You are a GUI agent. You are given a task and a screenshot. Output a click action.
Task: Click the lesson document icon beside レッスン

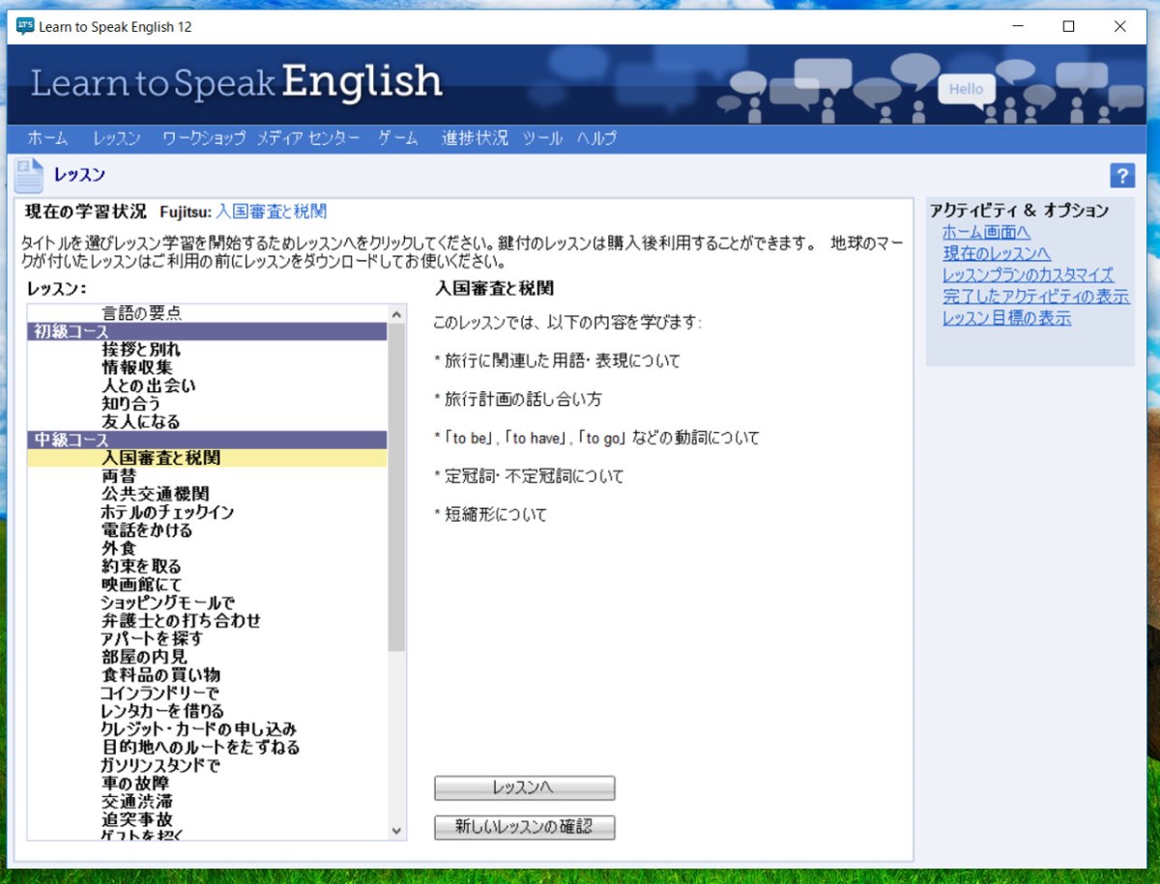29,176
